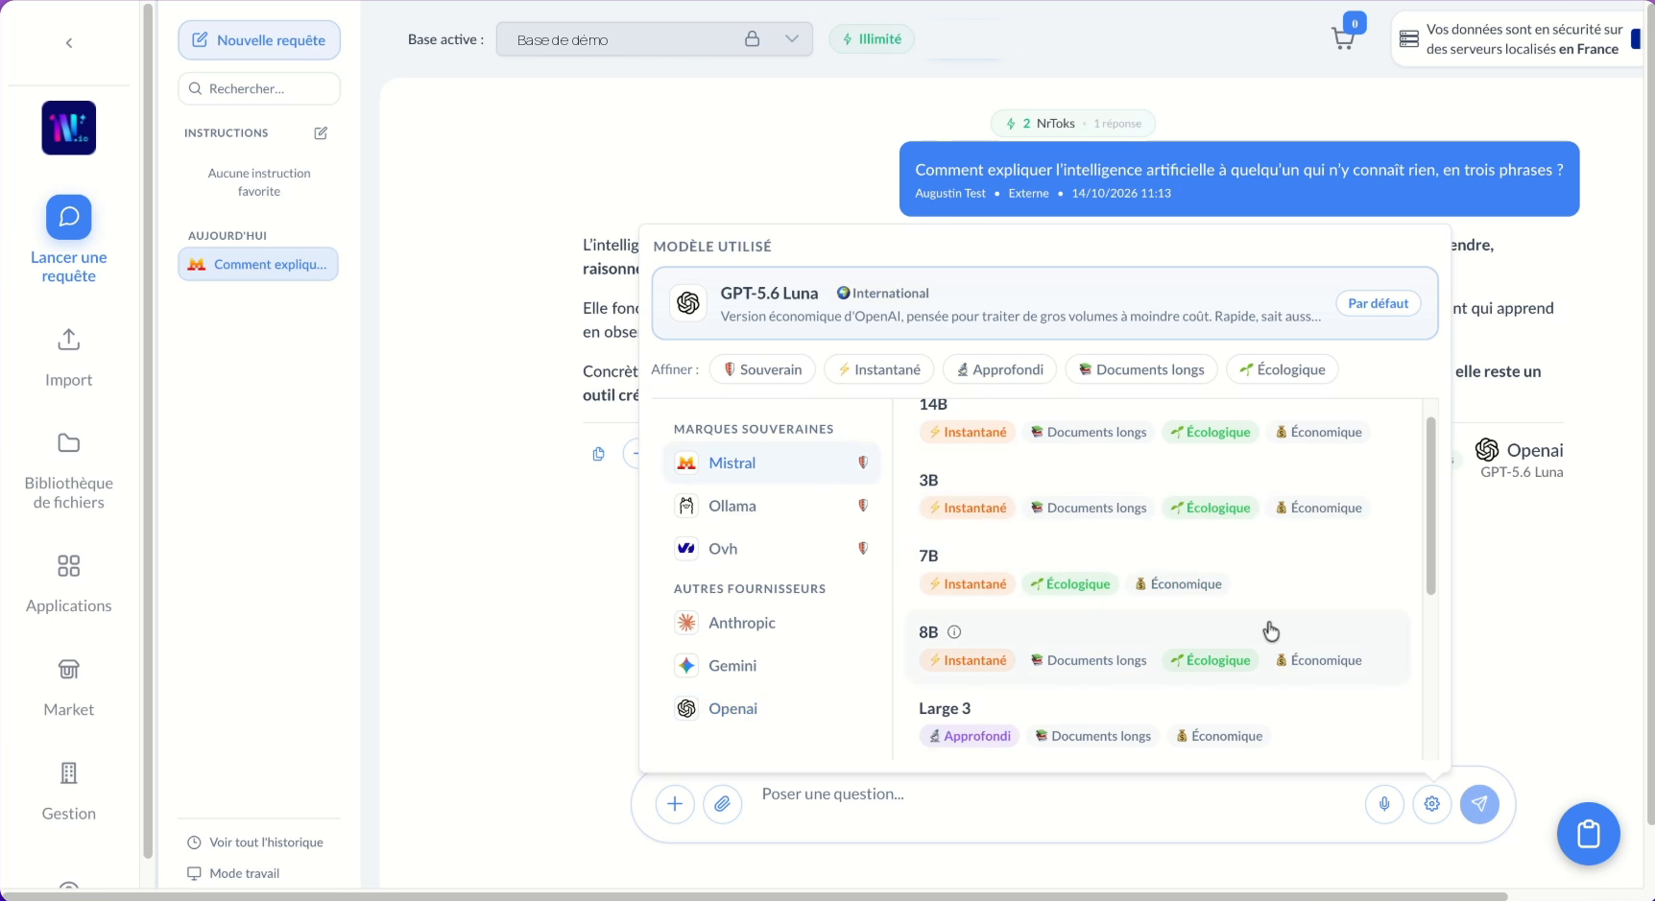The image size is (1655, 901).
Task: Choose the 7B model
Action: click(x=1158, y=570)
